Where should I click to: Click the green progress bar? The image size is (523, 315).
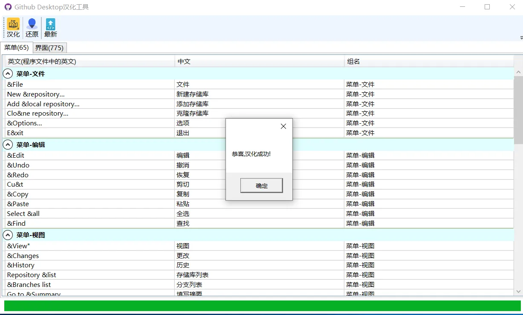[263, 306]
